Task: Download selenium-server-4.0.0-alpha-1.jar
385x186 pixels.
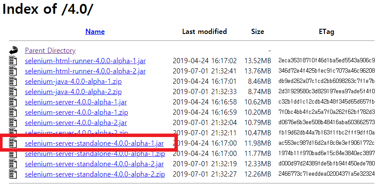Action: [76, 102]
